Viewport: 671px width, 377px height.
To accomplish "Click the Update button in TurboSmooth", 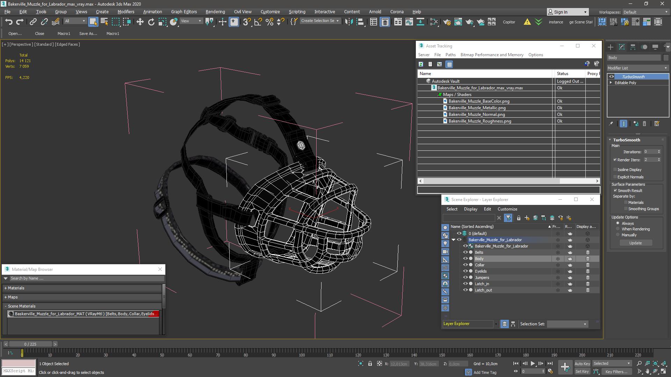I will pos(635,243).
